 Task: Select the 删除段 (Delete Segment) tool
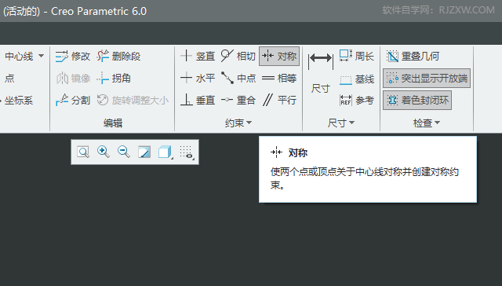(118, 56)
